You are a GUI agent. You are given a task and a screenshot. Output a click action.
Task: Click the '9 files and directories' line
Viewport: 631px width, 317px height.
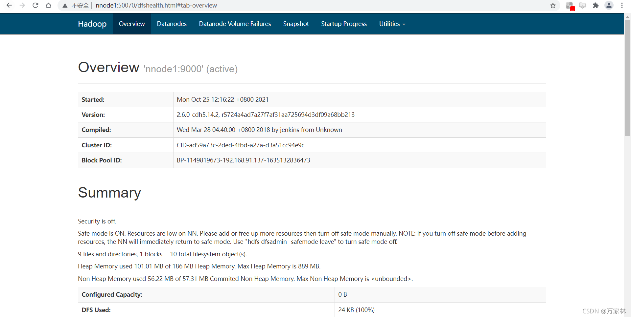pyautogui.click(x=162, y=254)
